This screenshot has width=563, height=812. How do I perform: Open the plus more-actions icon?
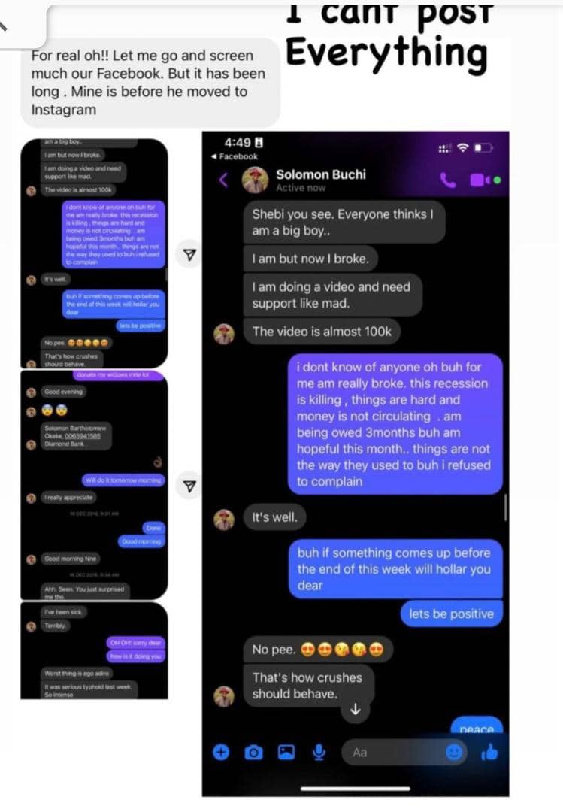(221, 752)
